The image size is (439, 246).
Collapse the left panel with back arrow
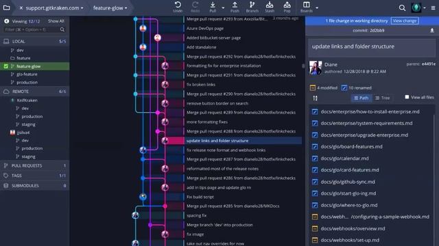coord(6,21)
